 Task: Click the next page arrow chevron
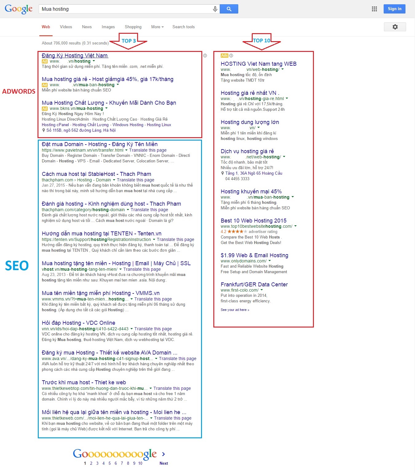tap(164, 454)
